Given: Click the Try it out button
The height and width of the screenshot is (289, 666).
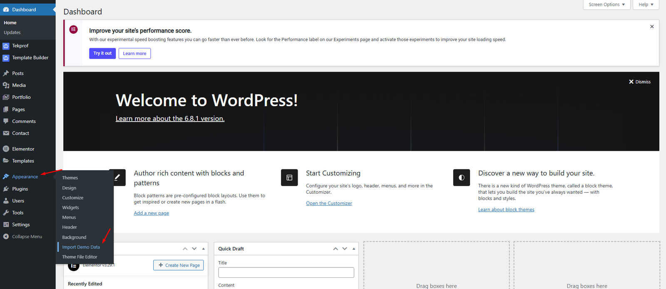Looking at the screenshot, I should (x=102, y=53).
